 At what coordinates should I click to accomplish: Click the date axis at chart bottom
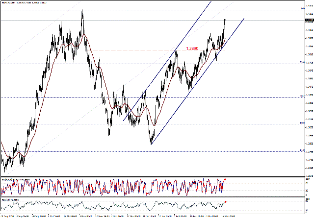point(147,215)
